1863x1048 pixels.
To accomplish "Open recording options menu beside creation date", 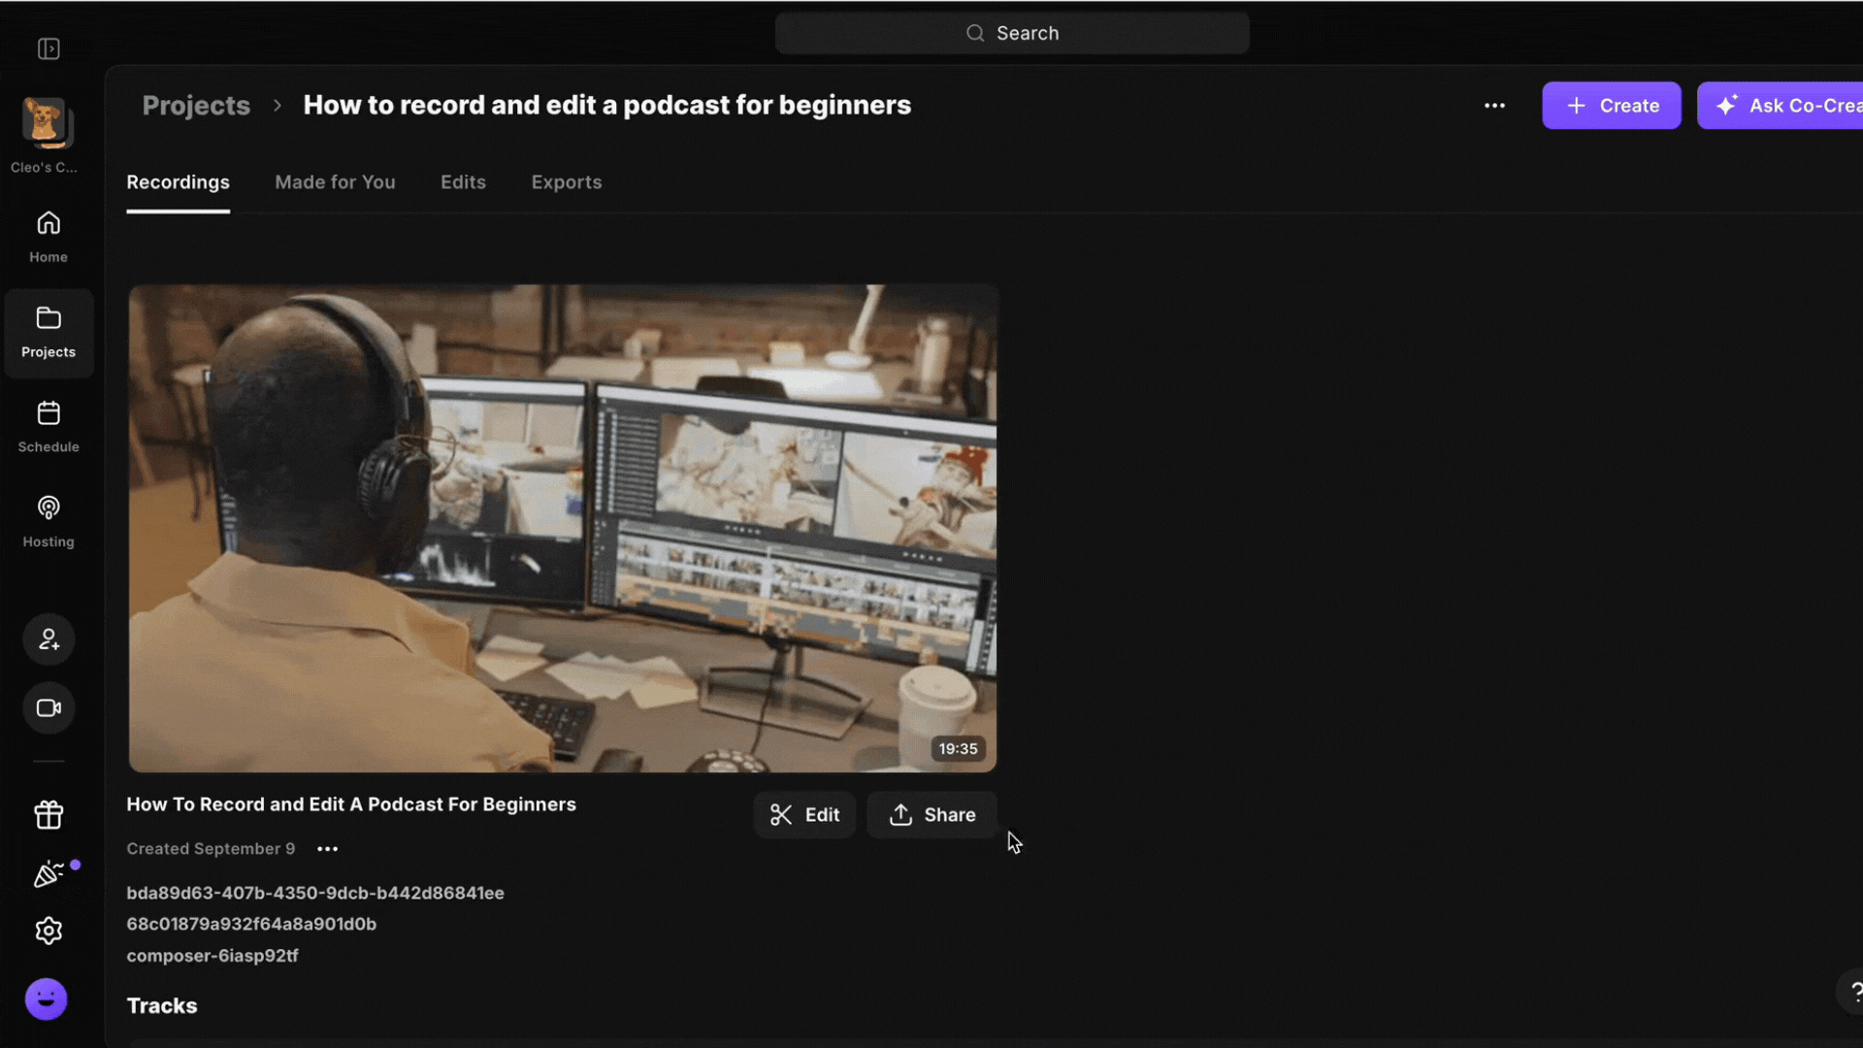I will tap(328, 849).
